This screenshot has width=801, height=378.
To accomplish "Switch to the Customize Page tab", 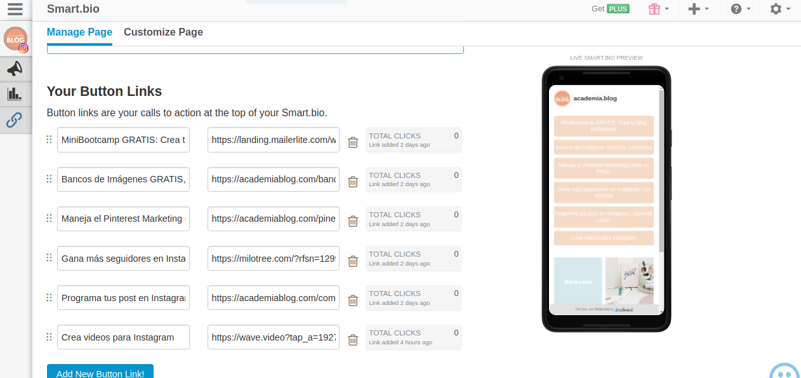I will click(163, 32).
